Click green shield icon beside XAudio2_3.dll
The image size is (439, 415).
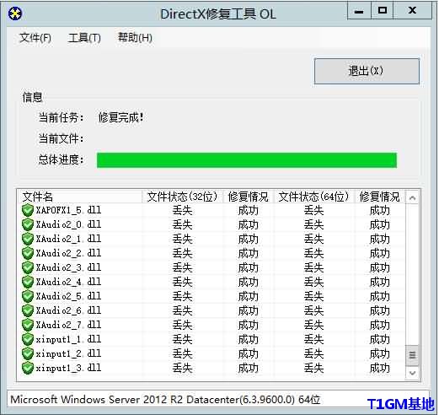pyautogui.click(x=28, y=267)
